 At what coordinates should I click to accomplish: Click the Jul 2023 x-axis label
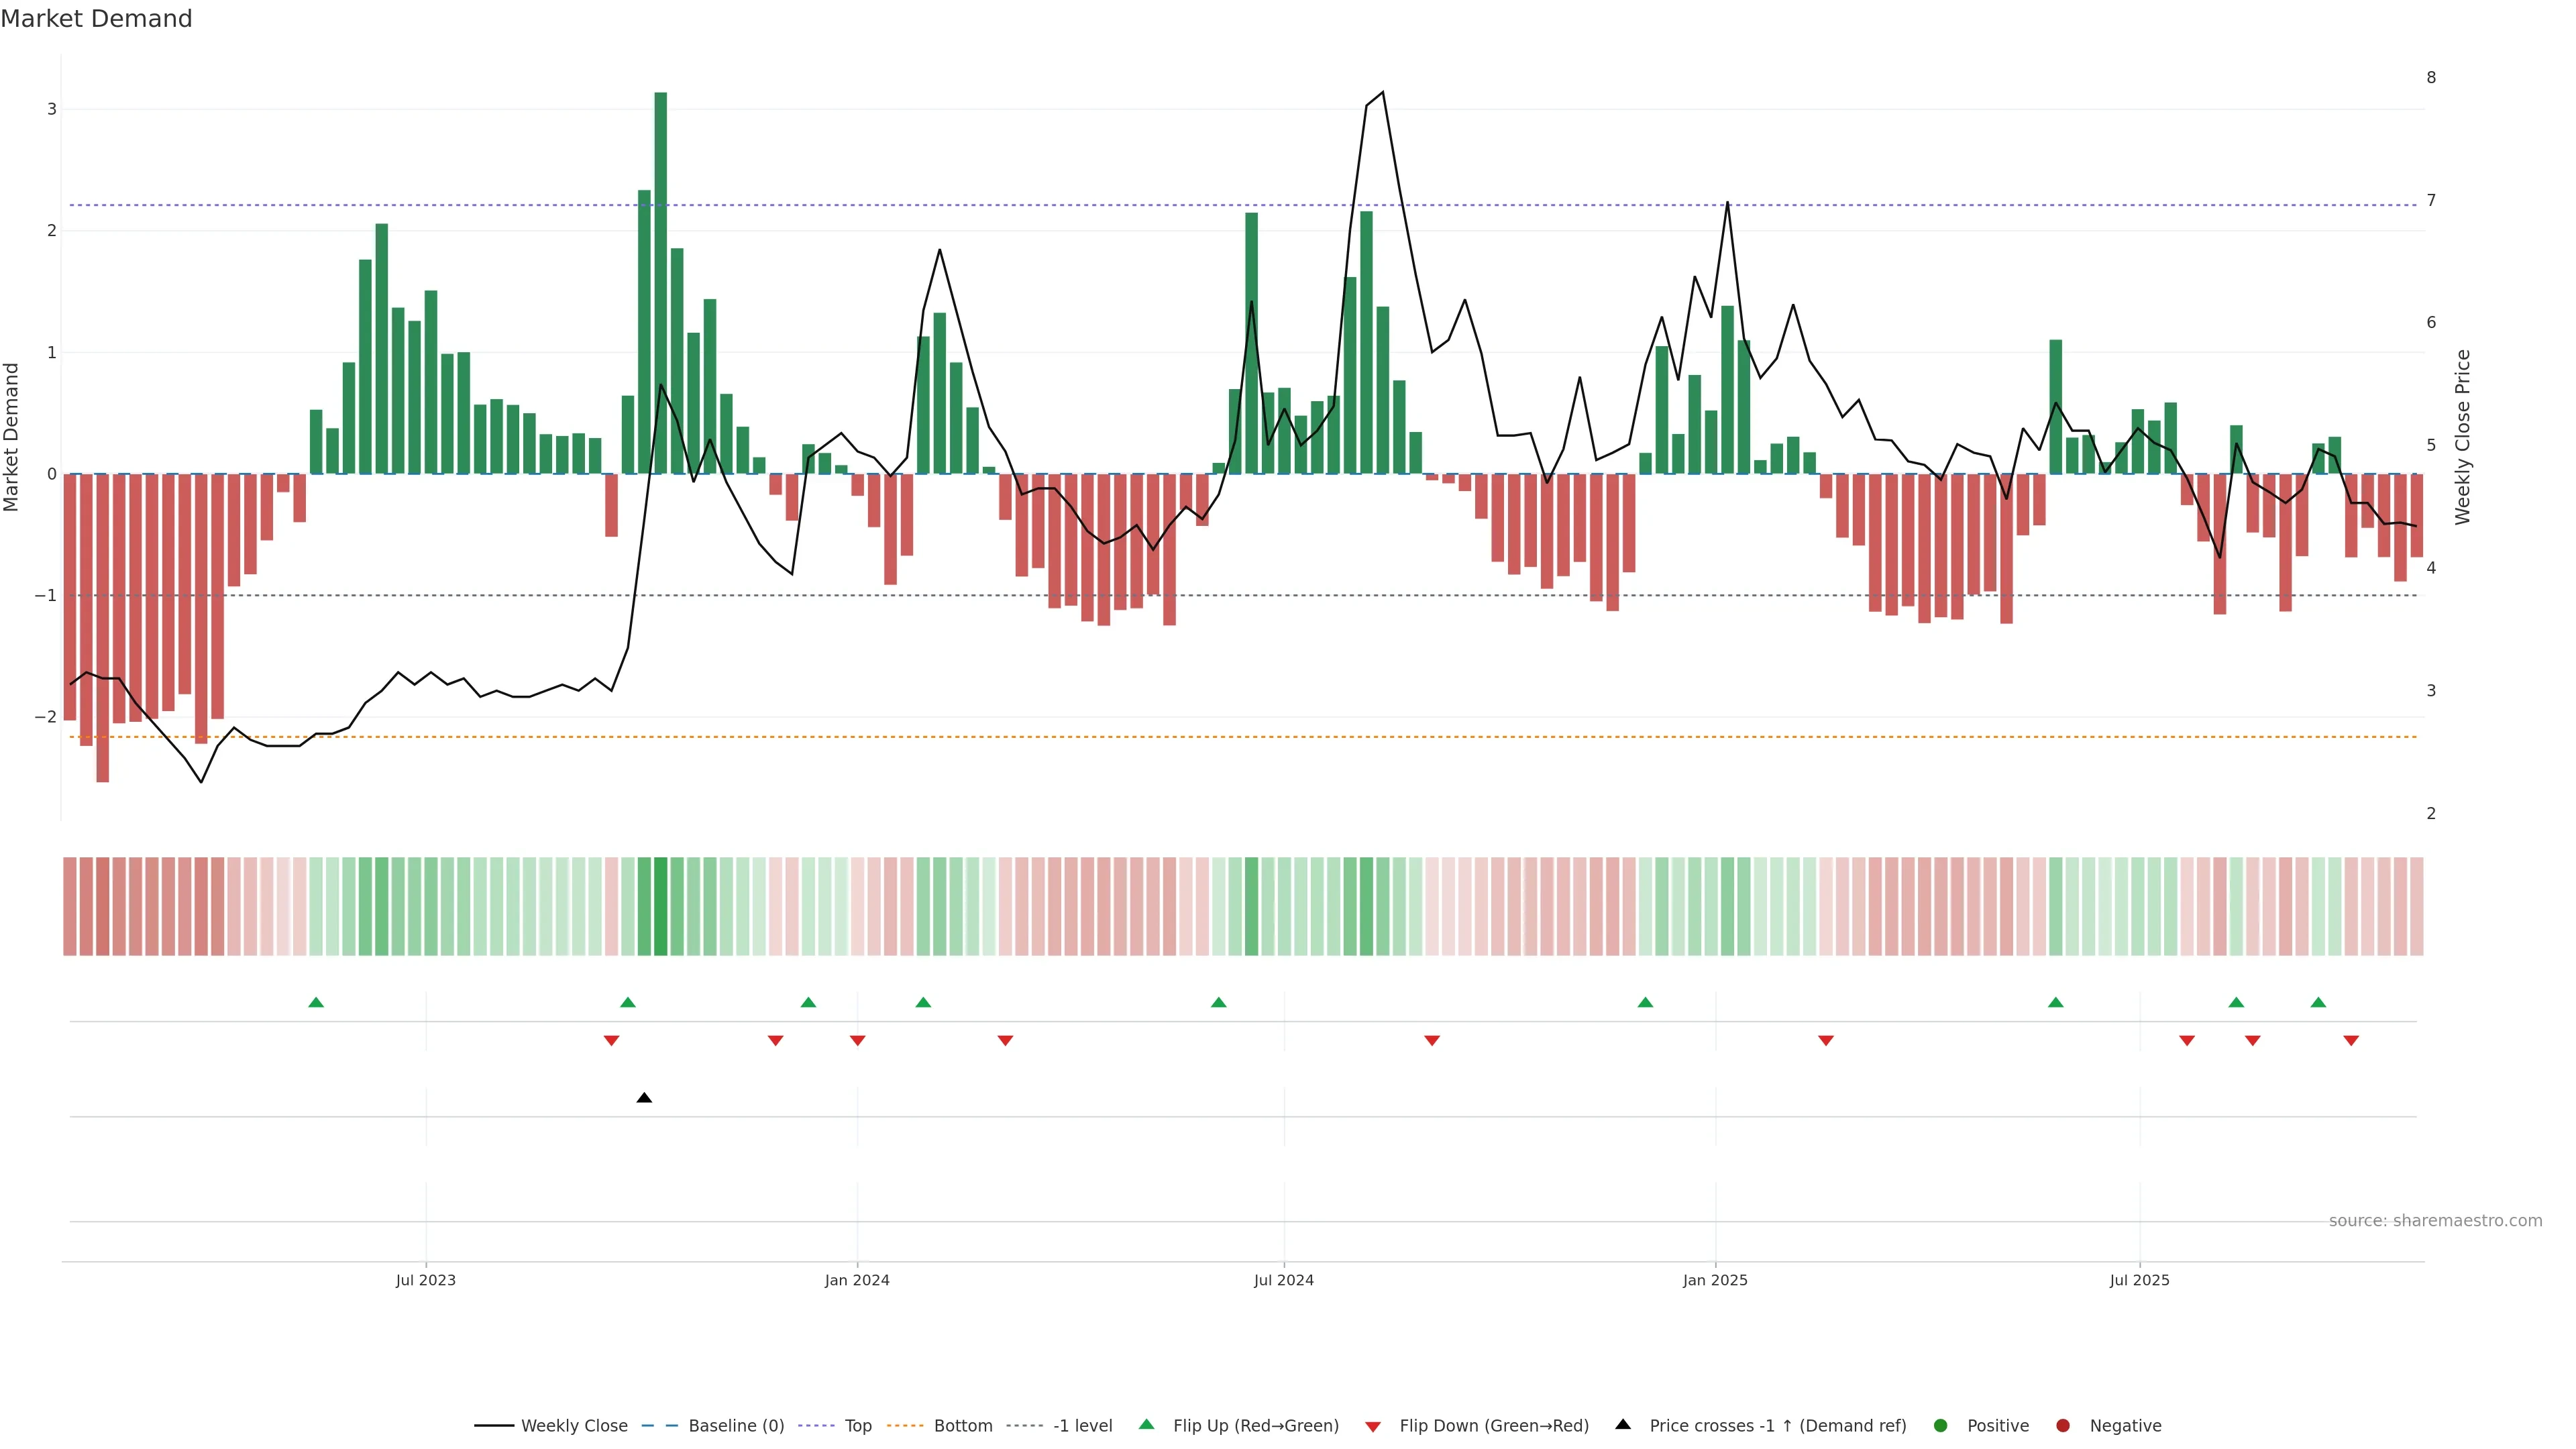pyautogui.click(x=425, y=1280)
